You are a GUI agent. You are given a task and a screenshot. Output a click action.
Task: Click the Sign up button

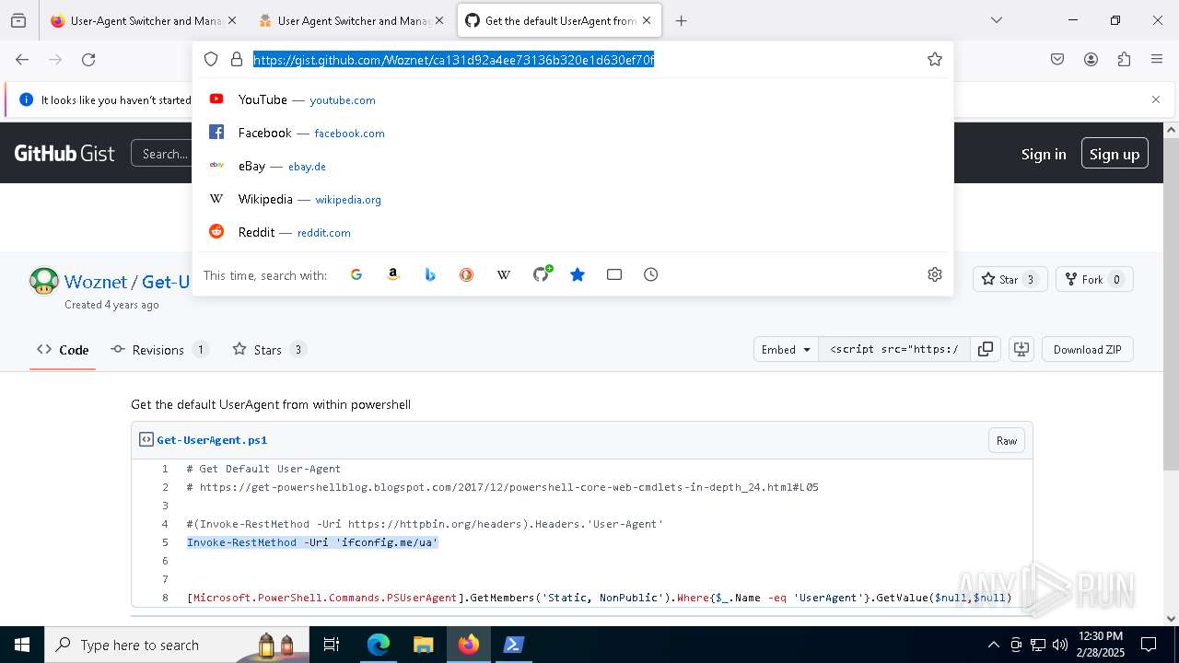(1115, 154)
